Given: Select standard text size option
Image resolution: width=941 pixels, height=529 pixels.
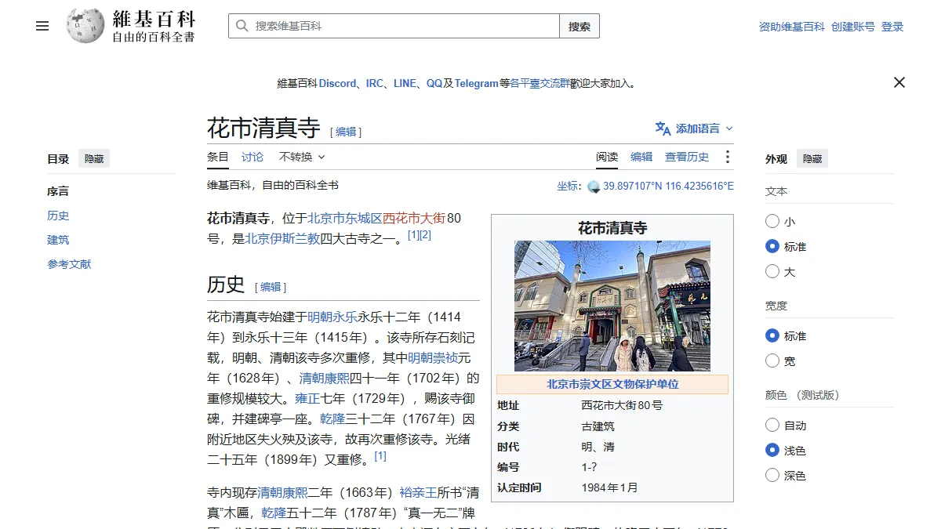Looking at the screenshot, I should coord(772,246).
